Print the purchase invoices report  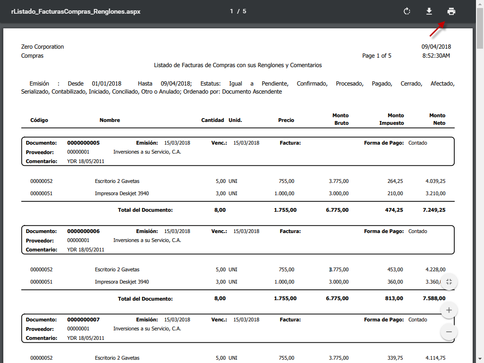(451, 11)
